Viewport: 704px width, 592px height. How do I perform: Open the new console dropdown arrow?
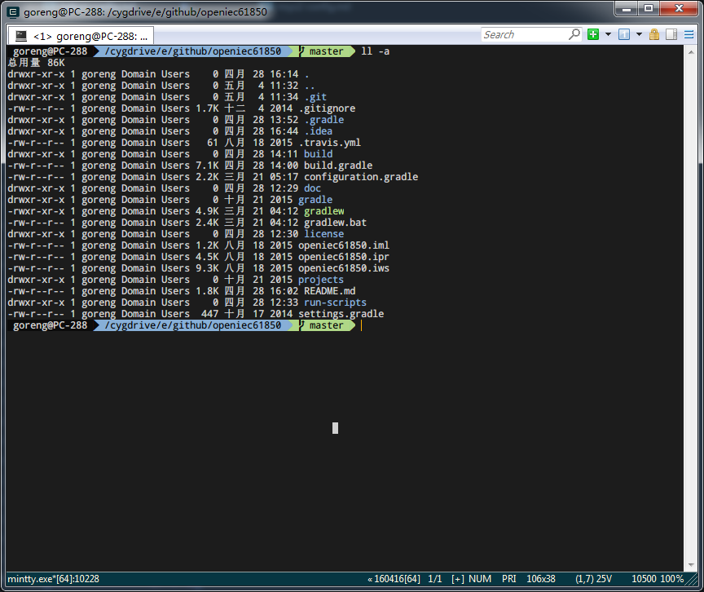(608, 34)
